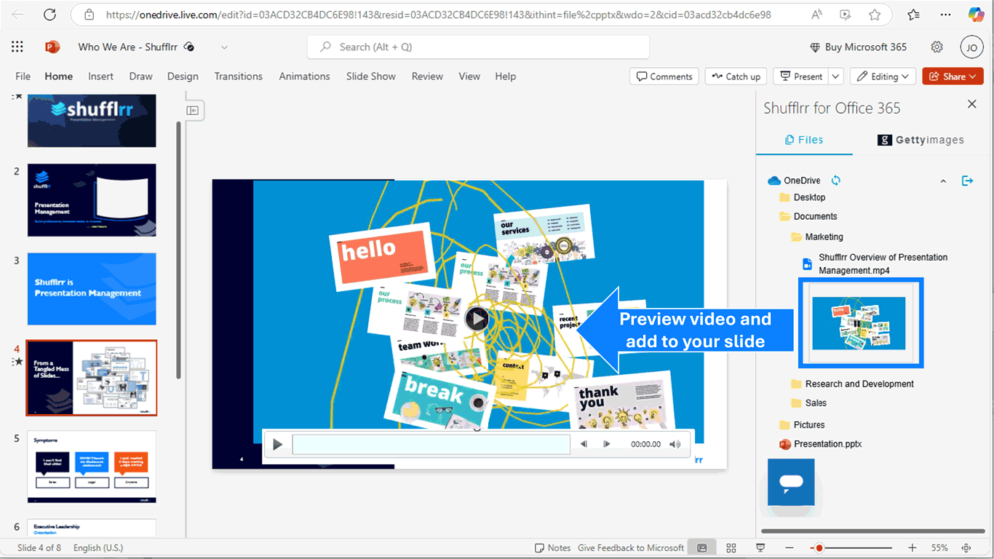Zoom out with the minus button
994x559 pixels.
click(x=790, y=548)
